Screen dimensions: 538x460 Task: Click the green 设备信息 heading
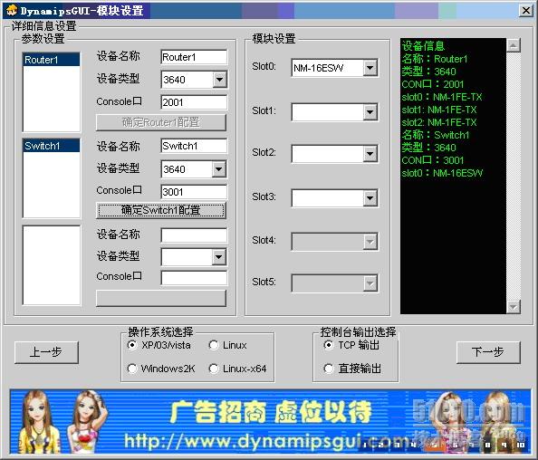pyautogui.click(x=423, y=46)
